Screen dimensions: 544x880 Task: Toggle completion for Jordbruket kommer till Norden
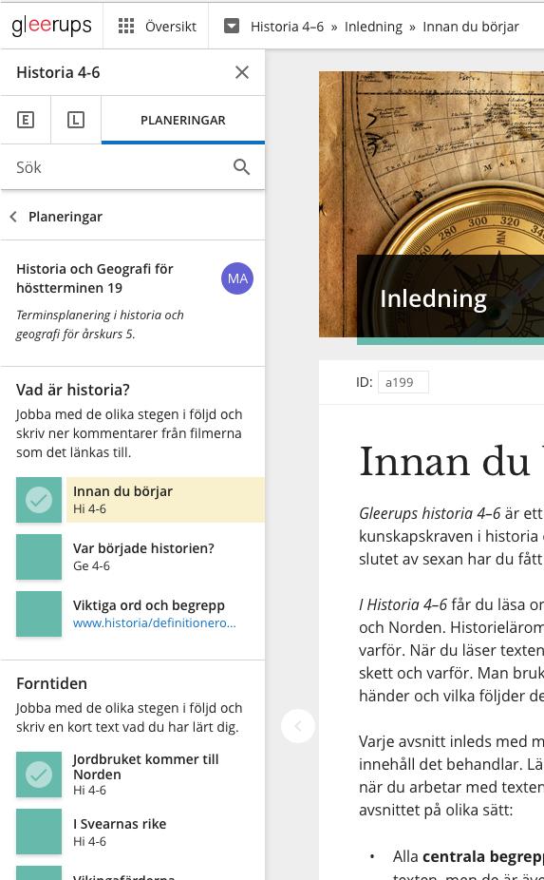click(39, 775)
